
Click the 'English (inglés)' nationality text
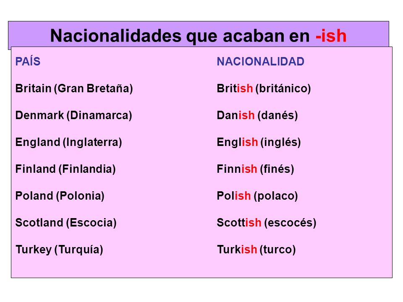(259, 142)
